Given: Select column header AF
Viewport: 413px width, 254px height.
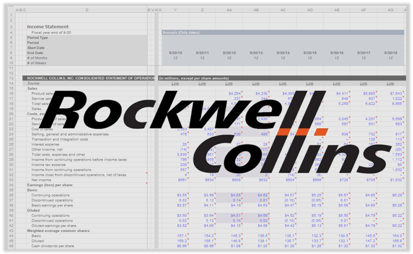Looking at the screenshot, I should coord(364,10).
